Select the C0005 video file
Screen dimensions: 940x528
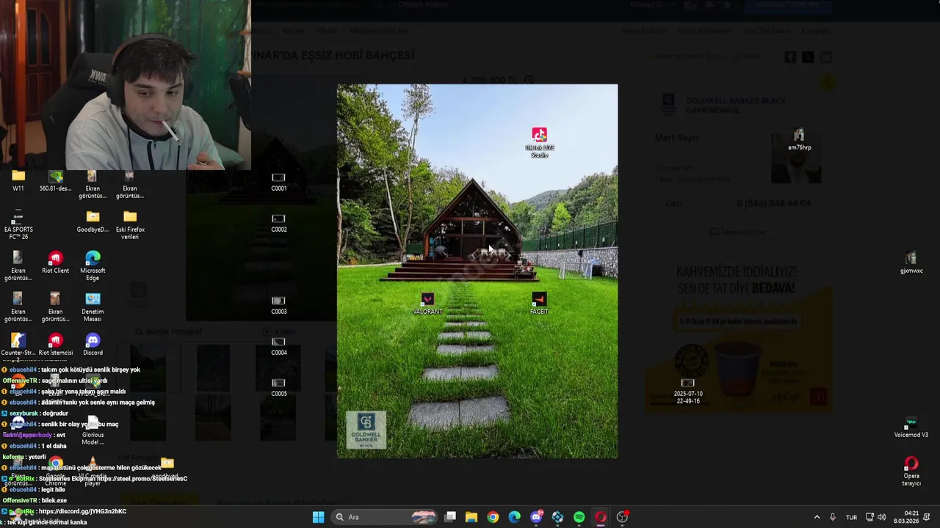click(x=278, y=387)
